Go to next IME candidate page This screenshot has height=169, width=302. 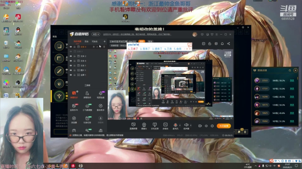point(187,49)
